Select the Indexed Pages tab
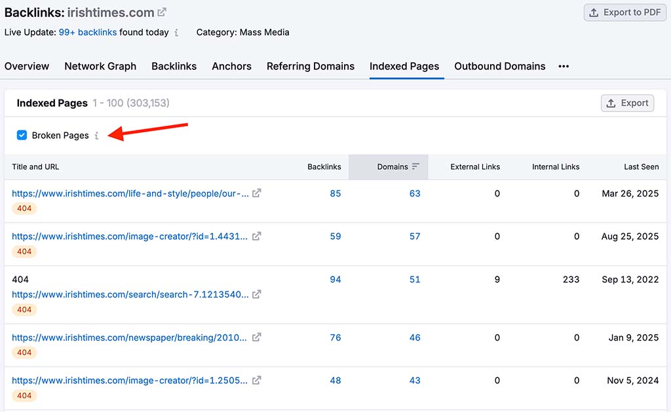Viewport: 671px width, 412px height. [x=404, y=66]
